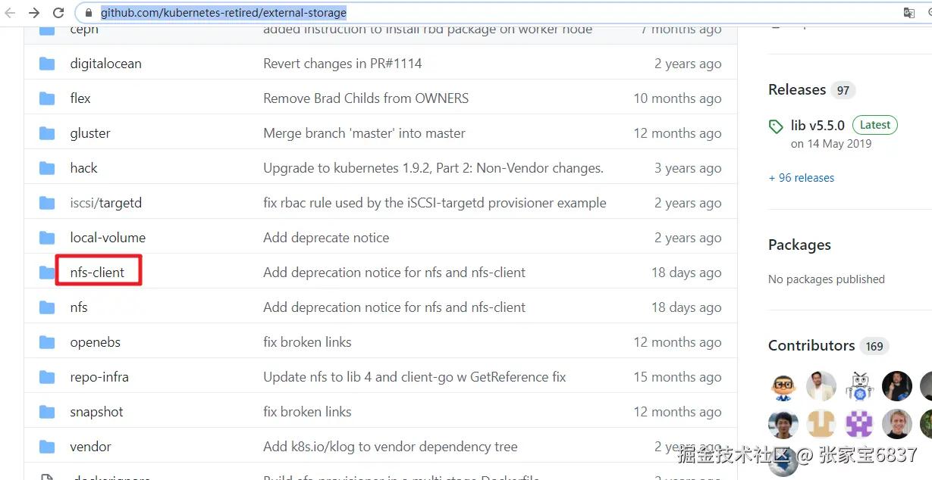Click '10 months ago' timestamp in flex row
The height and width of the screenshot is (480, 932).
point(677,98)
